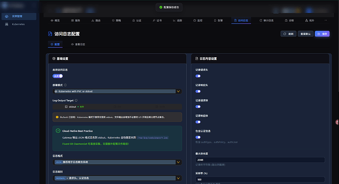339x184 pixels.
Task: Expand the 日志格式 dropdown arrow
Action: click(178, 162)
